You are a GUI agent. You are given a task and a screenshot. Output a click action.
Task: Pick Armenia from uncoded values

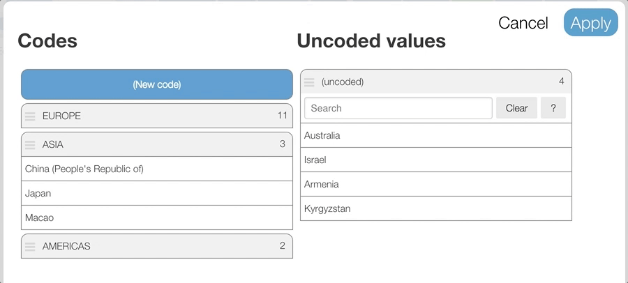[x=436, y=184]
